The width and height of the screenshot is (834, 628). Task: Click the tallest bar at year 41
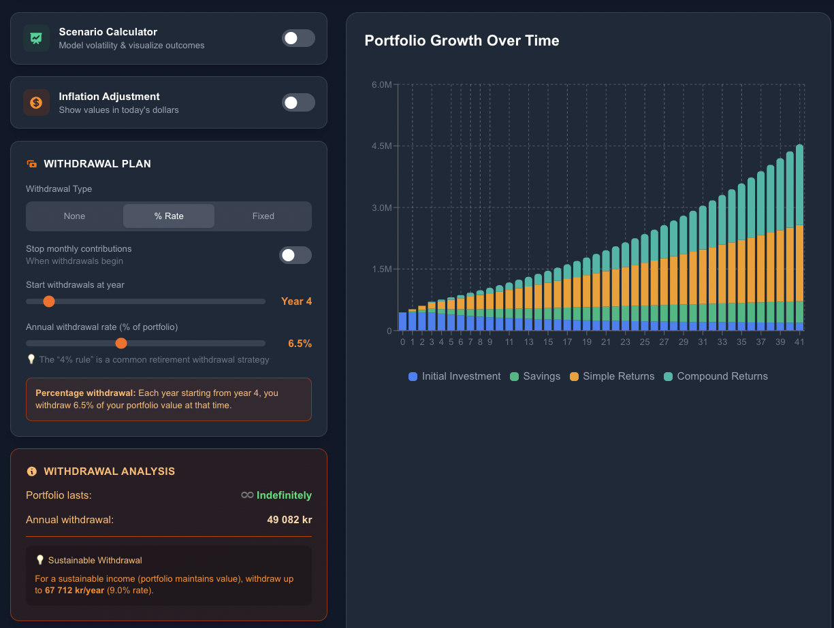coord(799,238)
